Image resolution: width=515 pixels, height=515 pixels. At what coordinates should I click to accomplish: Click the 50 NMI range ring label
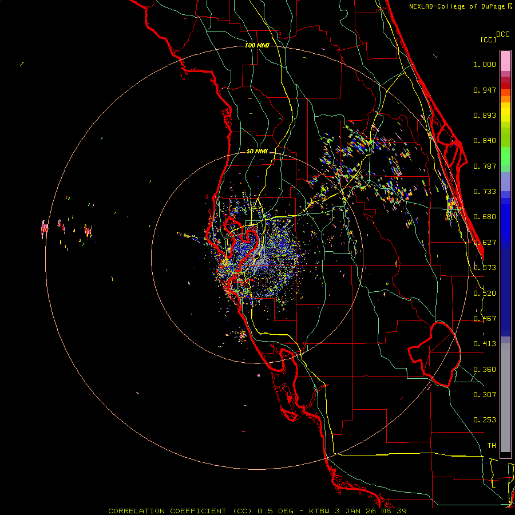tap(257, 152)
